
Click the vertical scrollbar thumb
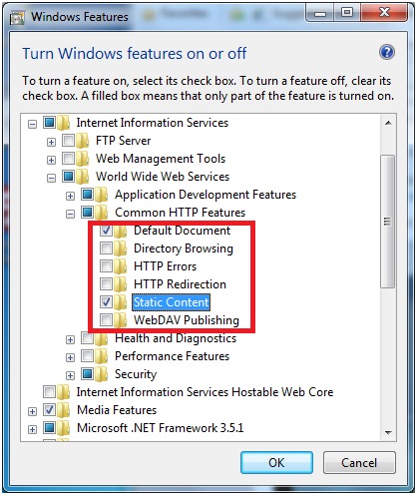coord(388,222)
